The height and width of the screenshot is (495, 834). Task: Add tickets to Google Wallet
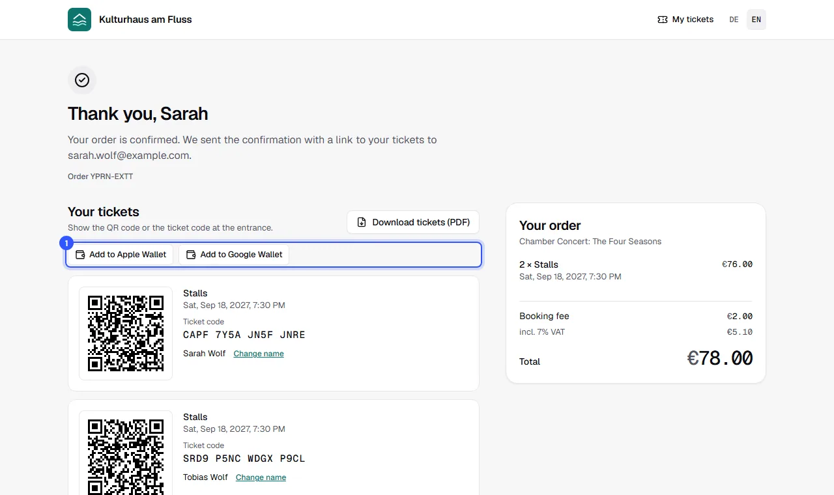234,255
